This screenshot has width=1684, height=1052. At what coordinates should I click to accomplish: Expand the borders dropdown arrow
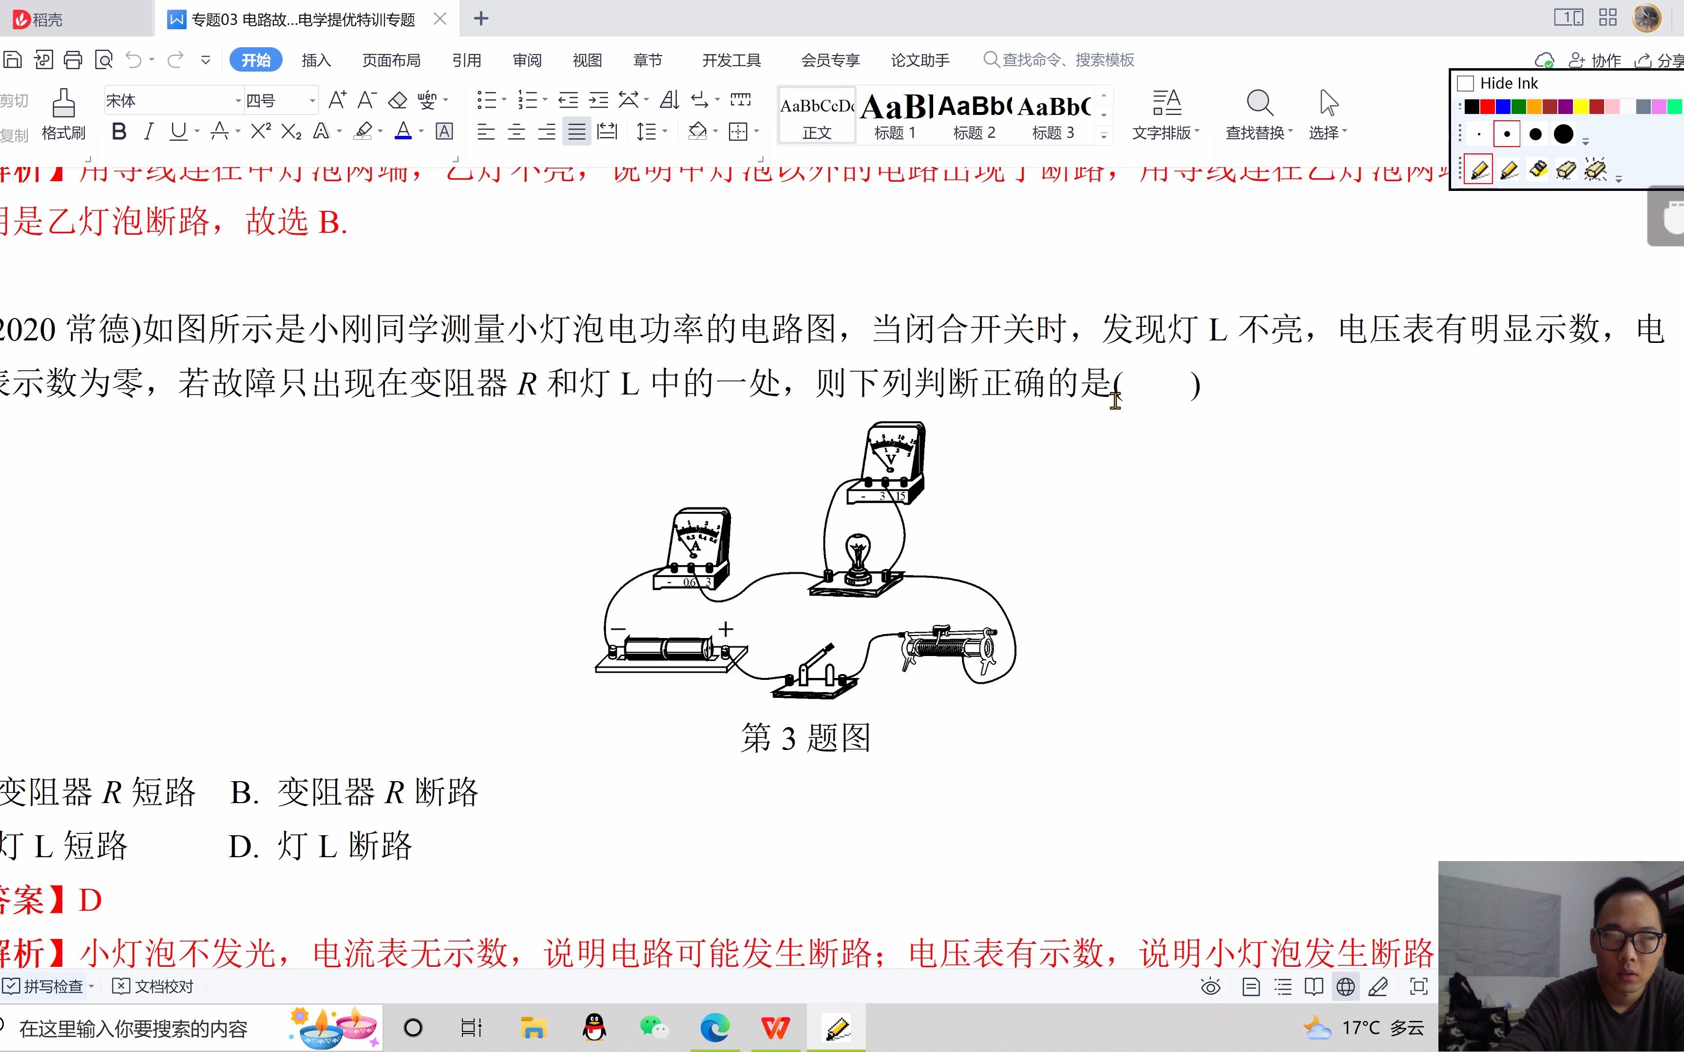tap(756, 131)
